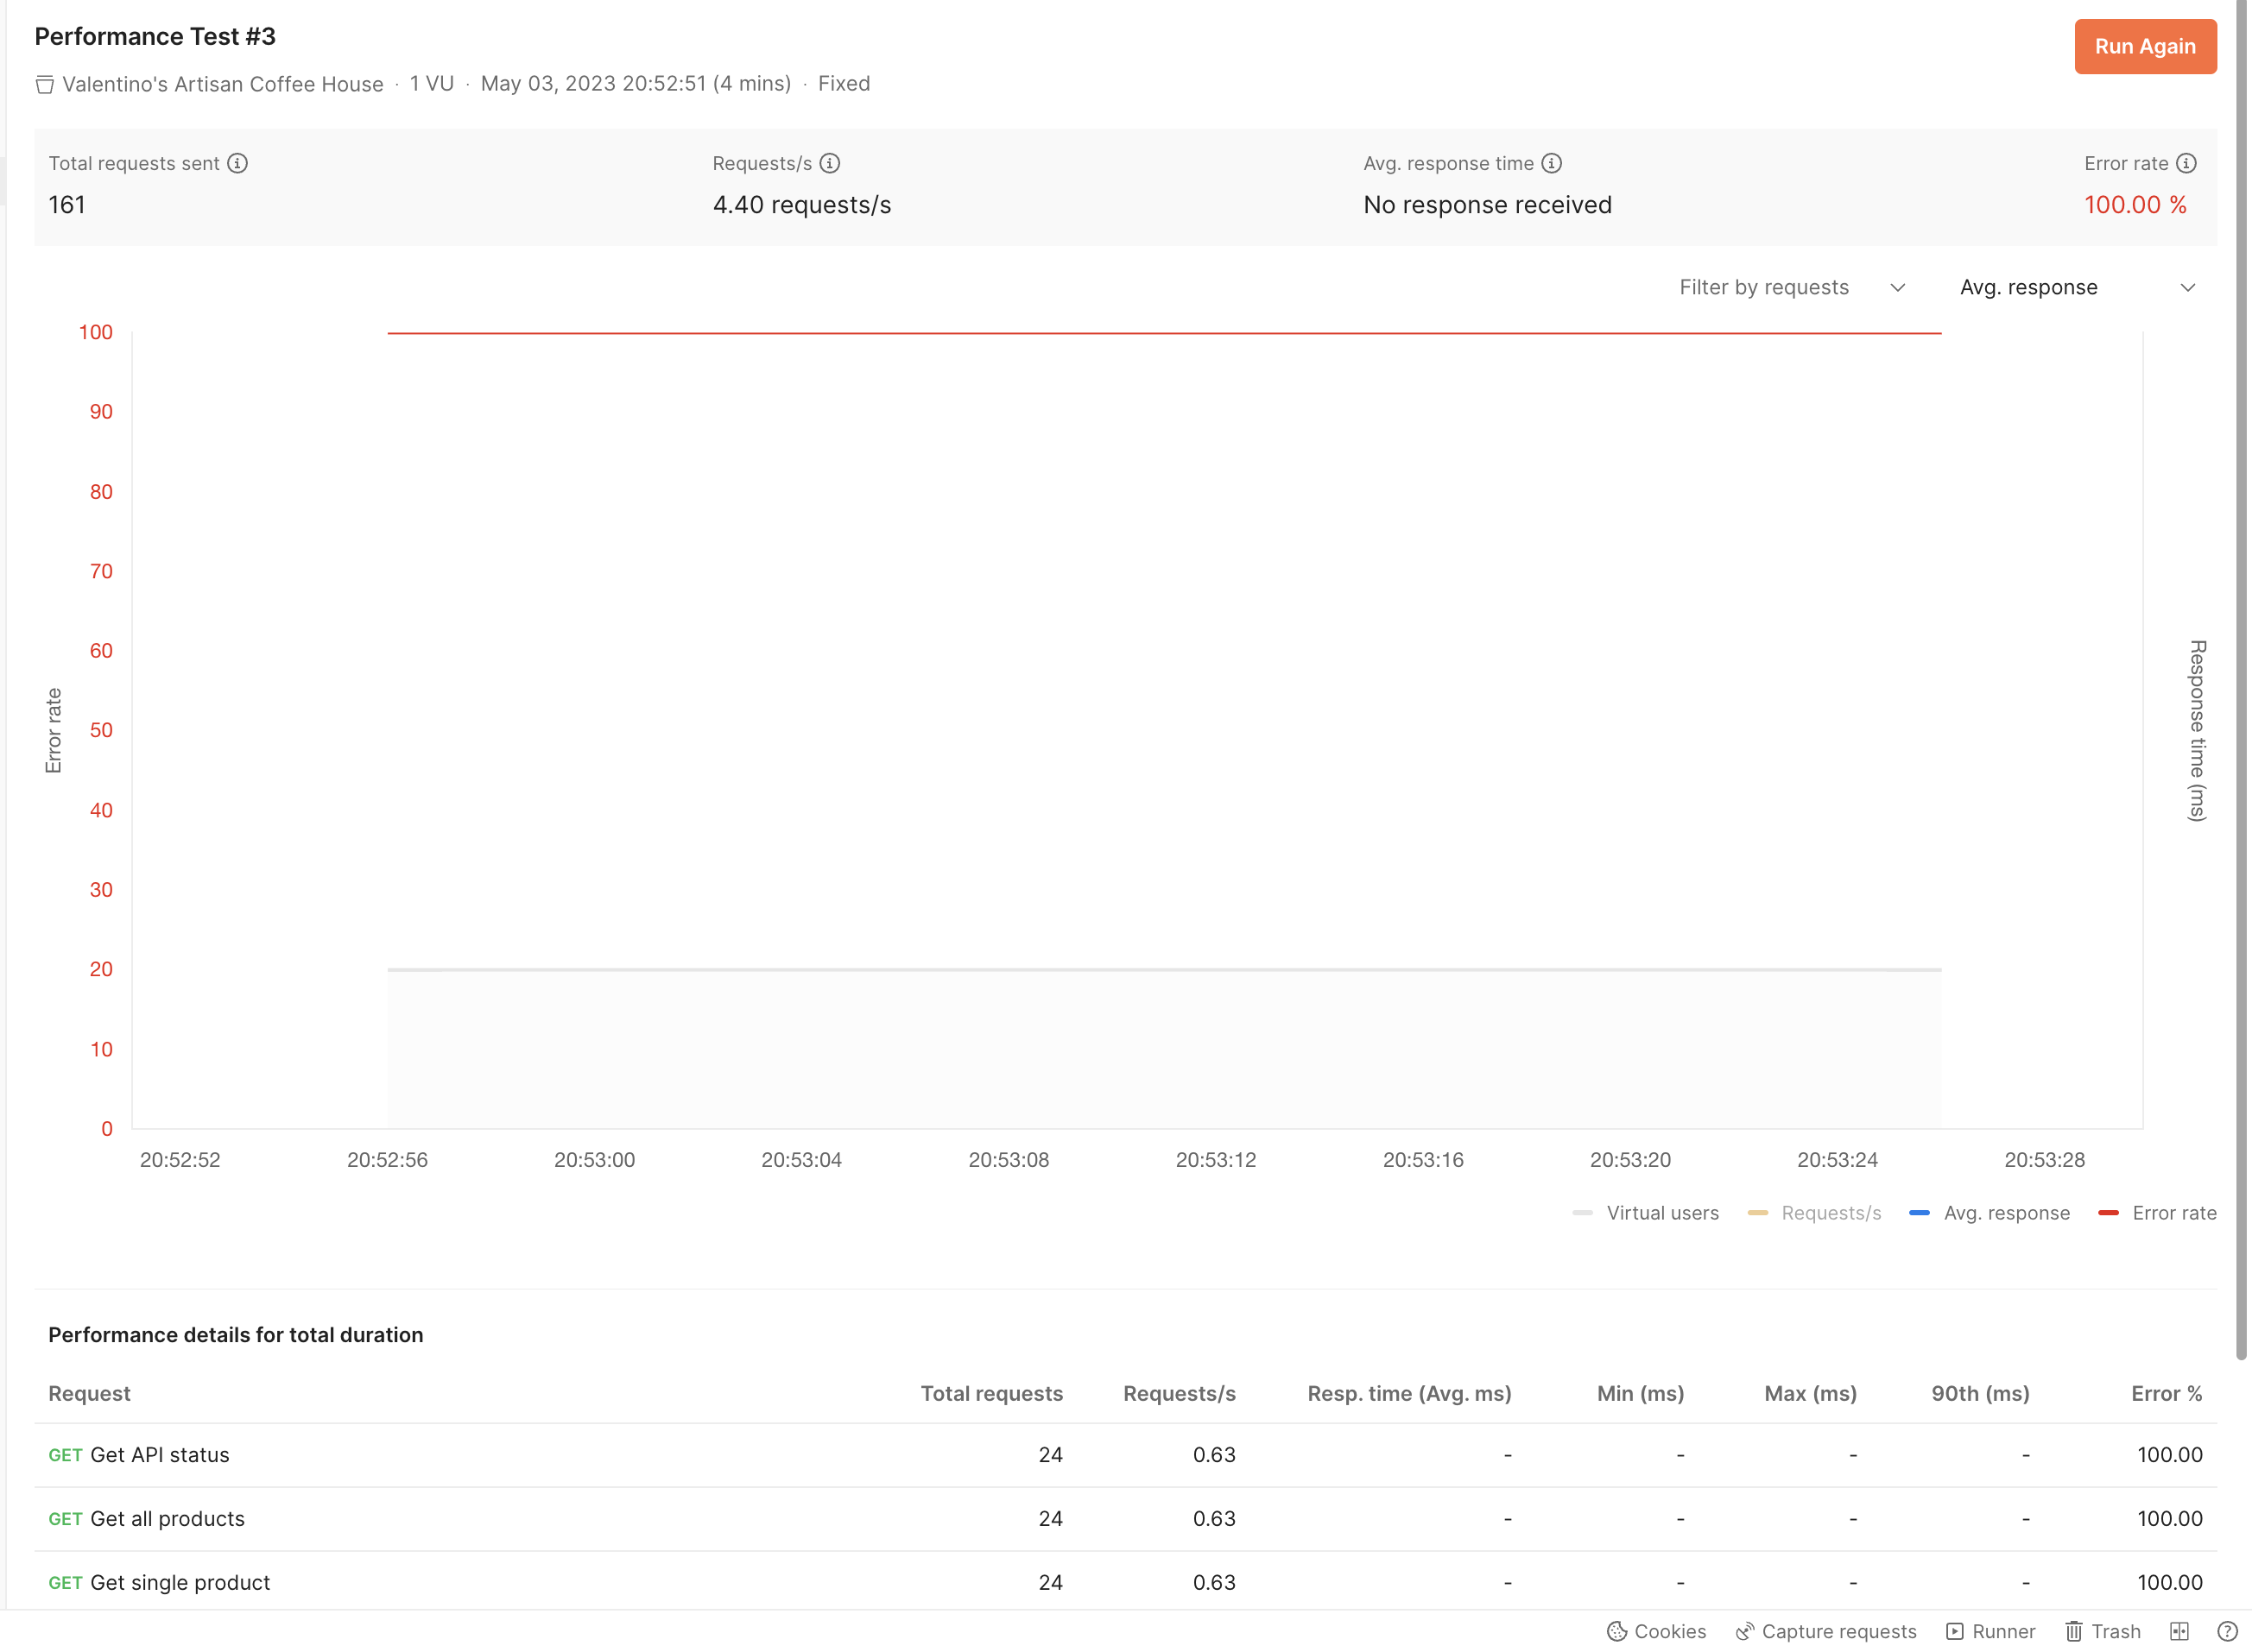
Task: Toggle the Virtual users series in the legend
Action: 1663,1212
